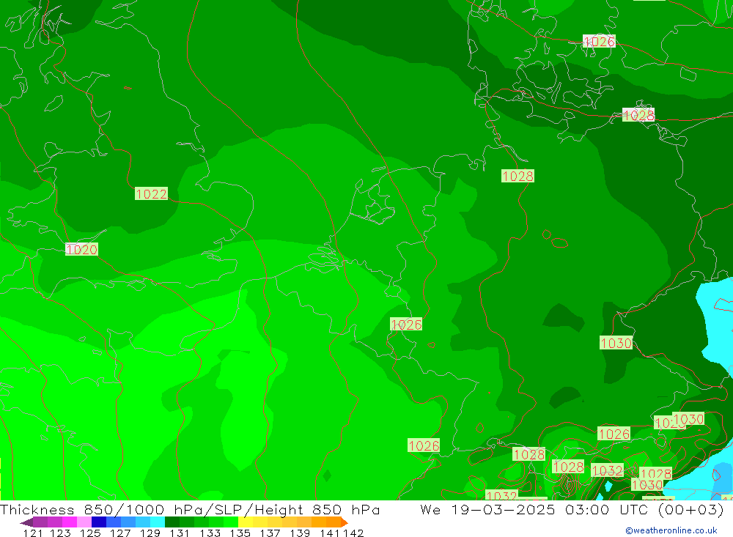733x537 pixels.
Task: Select the bright yellow legend swatch
Action: click(x=246, y=522)
